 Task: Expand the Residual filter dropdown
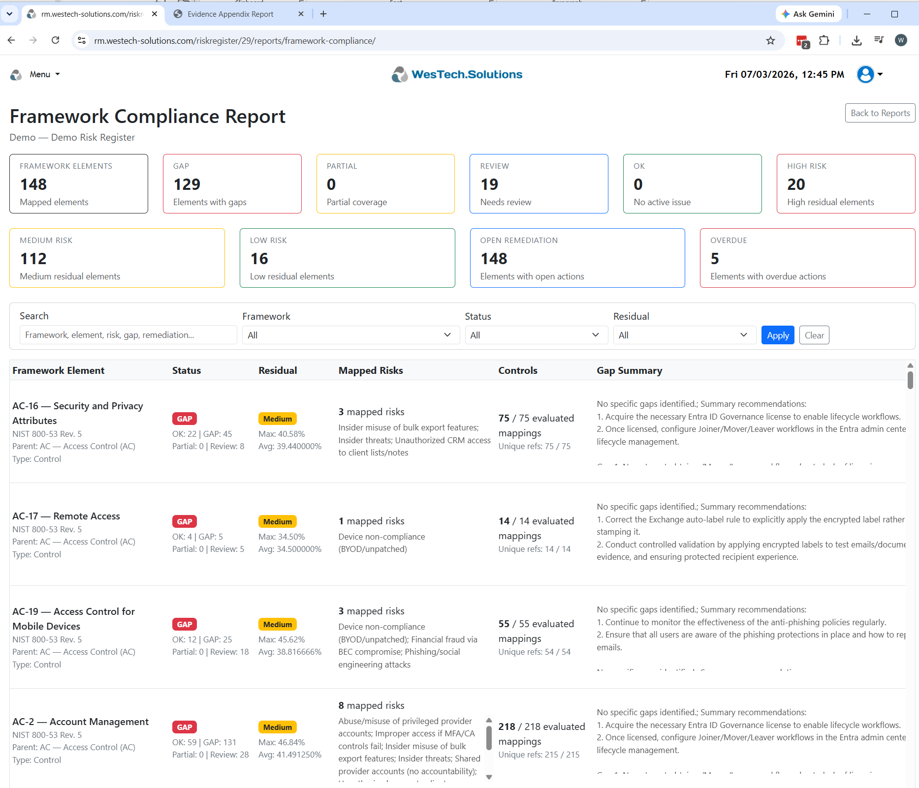point(684,335)
